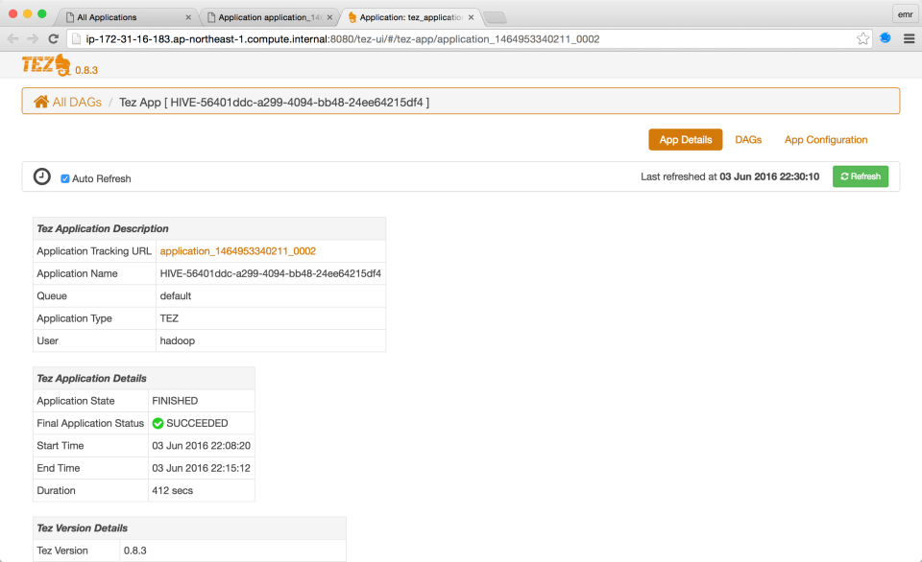The height and width of the screenshot is (562, 922).
Task: Open application_1464953340211_0002 tracking URL link
Action: 237,251
